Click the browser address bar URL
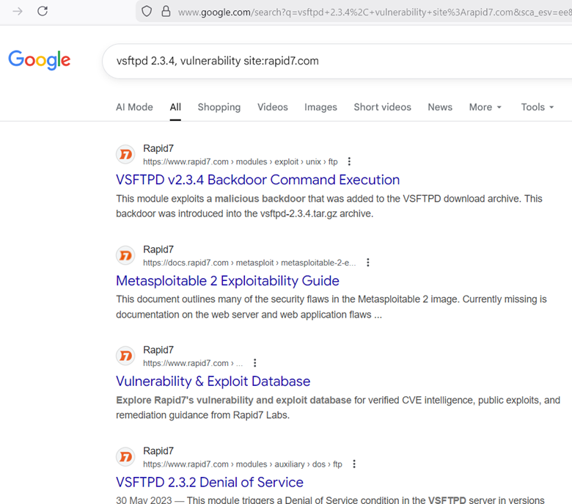Image resolution: width=572 pixels, height=504 pixels. [x=375, y=12]
